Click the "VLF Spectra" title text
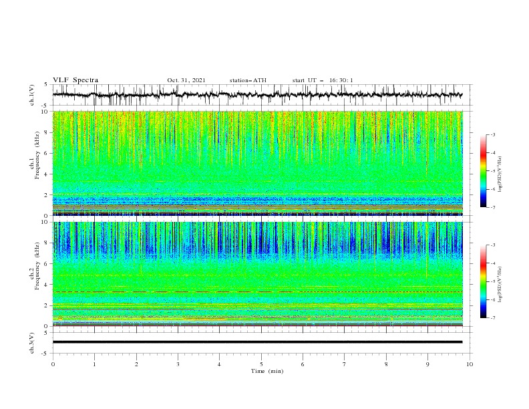Viewport: 529px width, 409px height. click(x=75, y=80)
